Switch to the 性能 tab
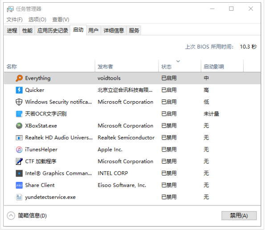265x230 pixels. point(27,31)
